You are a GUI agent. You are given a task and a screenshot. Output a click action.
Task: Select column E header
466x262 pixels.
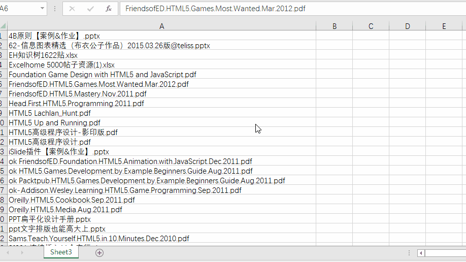click(x=444, y=26)
